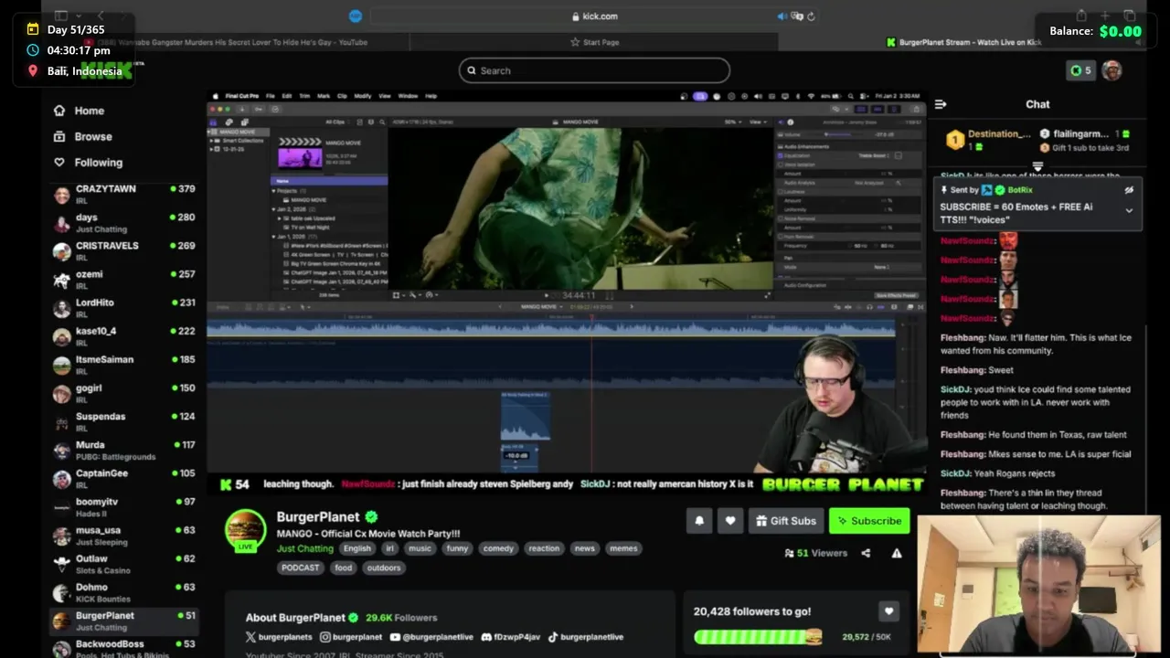Open boomyitv channel in sidebar
This screenshot has width=1170, height=658.
tap(124, 507)
